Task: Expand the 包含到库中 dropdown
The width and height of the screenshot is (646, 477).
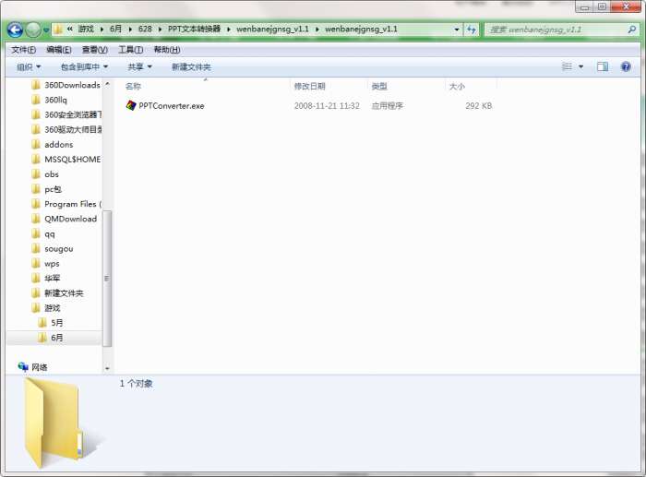Action: tap(85, 66)
